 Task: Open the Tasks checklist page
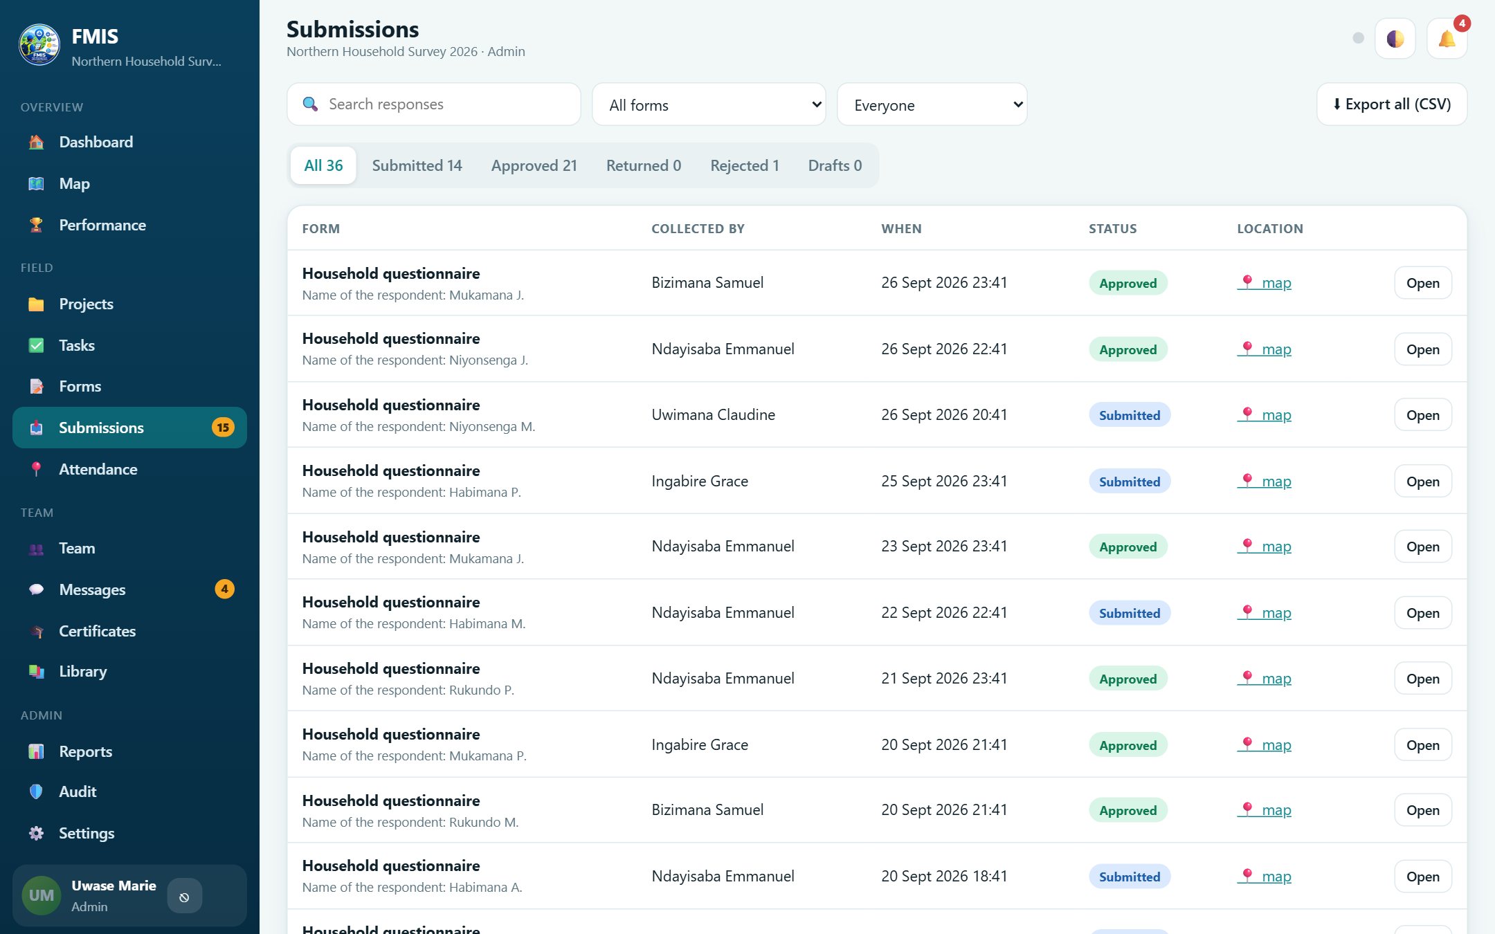[129, 345]
